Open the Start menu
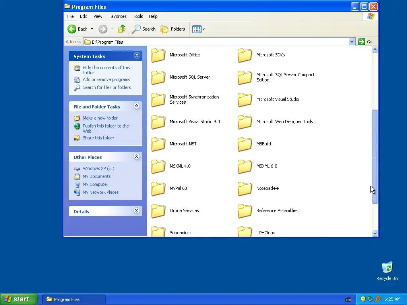 pos(19,299)
